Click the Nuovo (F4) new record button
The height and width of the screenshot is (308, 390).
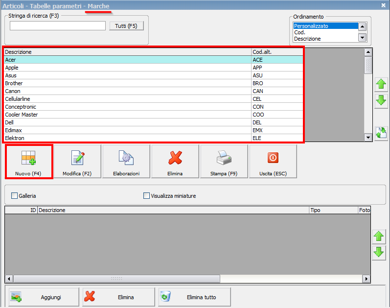pyautogui.click(x=28, y=162)
